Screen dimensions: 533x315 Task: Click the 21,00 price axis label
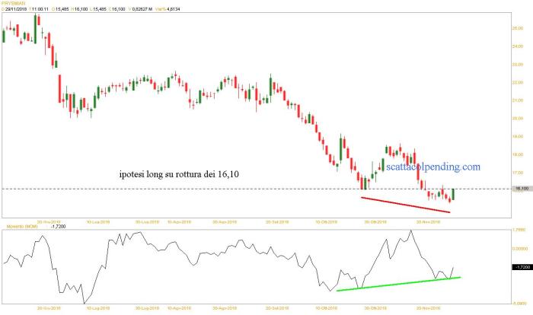pos(517,100)
